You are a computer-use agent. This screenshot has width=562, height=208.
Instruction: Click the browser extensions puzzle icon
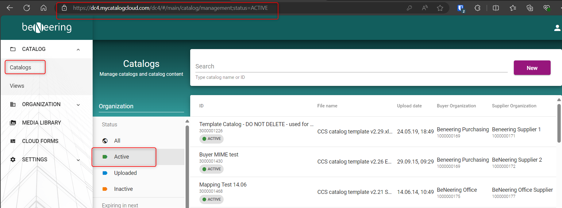(477, 8)
